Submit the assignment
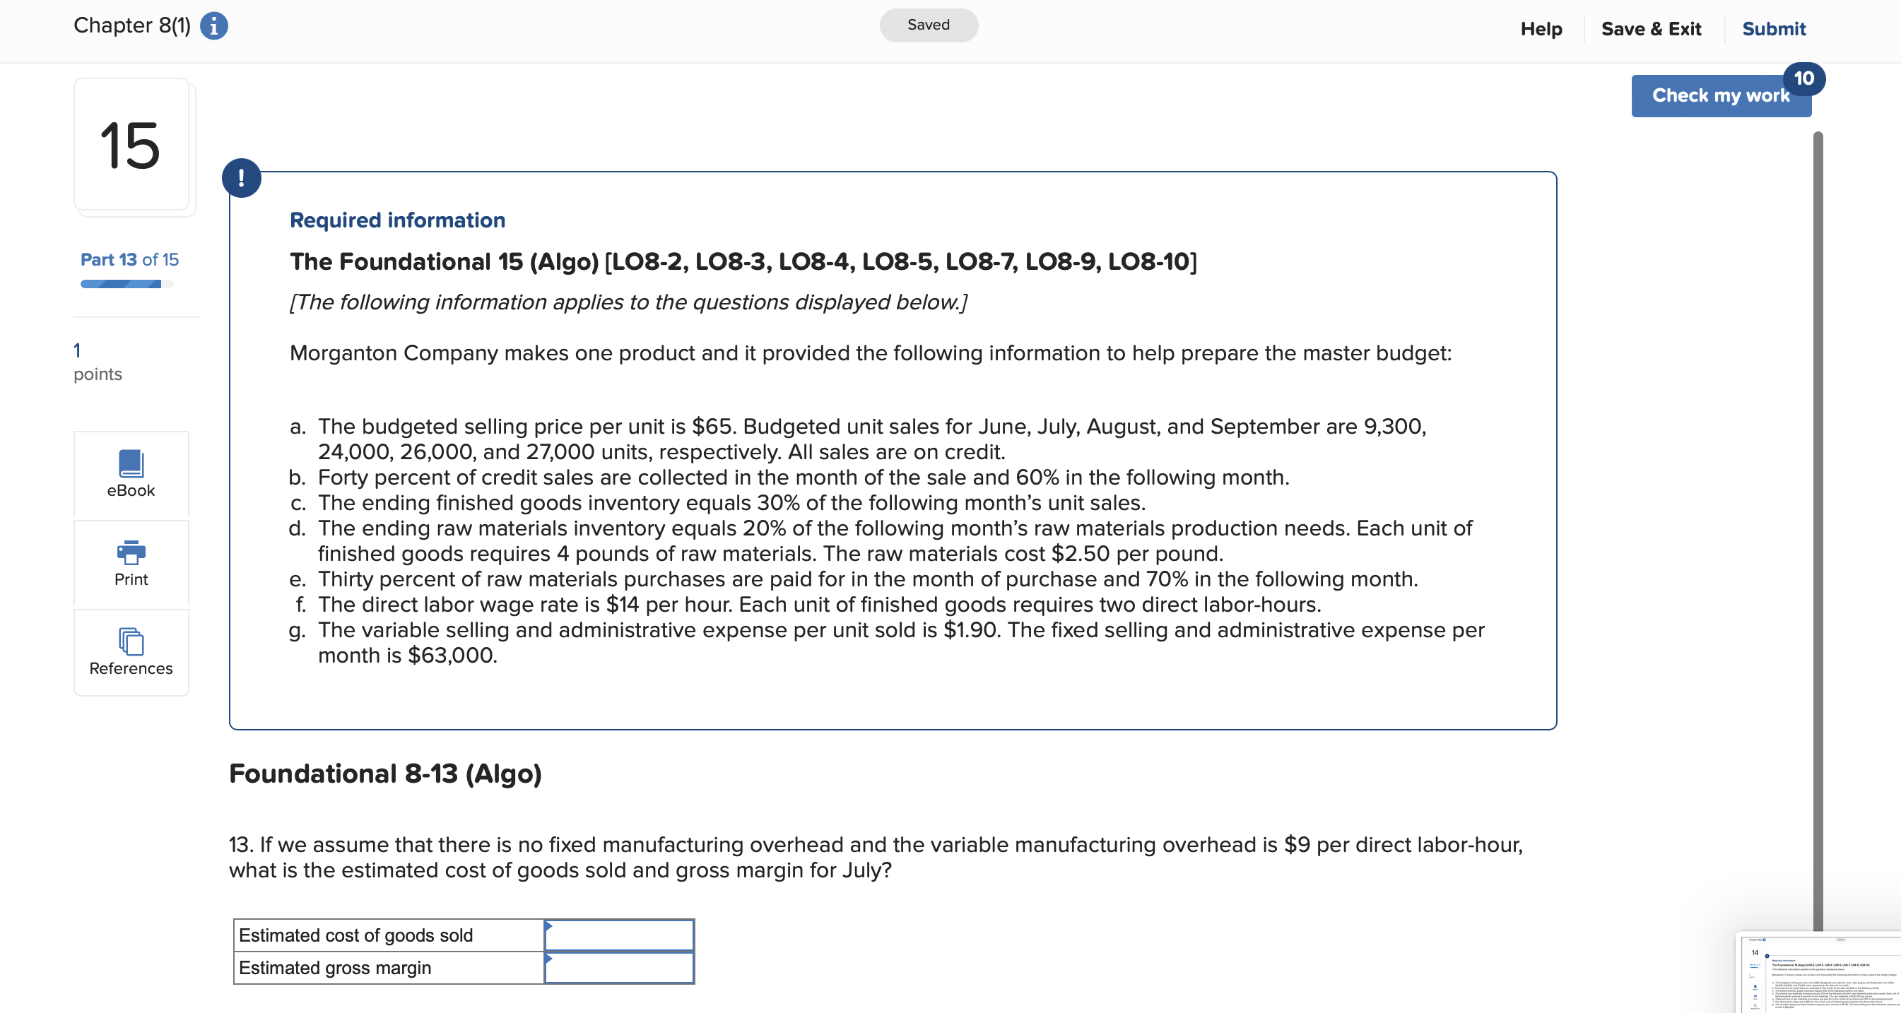Image resolution: width=1901 pixels, height=1013 pixels. tap(1774, 28)
